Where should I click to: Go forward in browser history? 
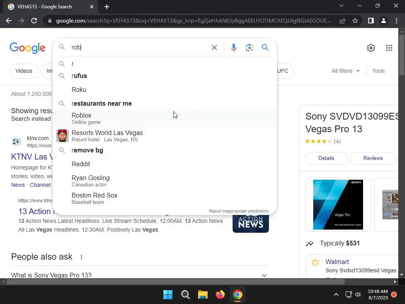coord(21,21)
